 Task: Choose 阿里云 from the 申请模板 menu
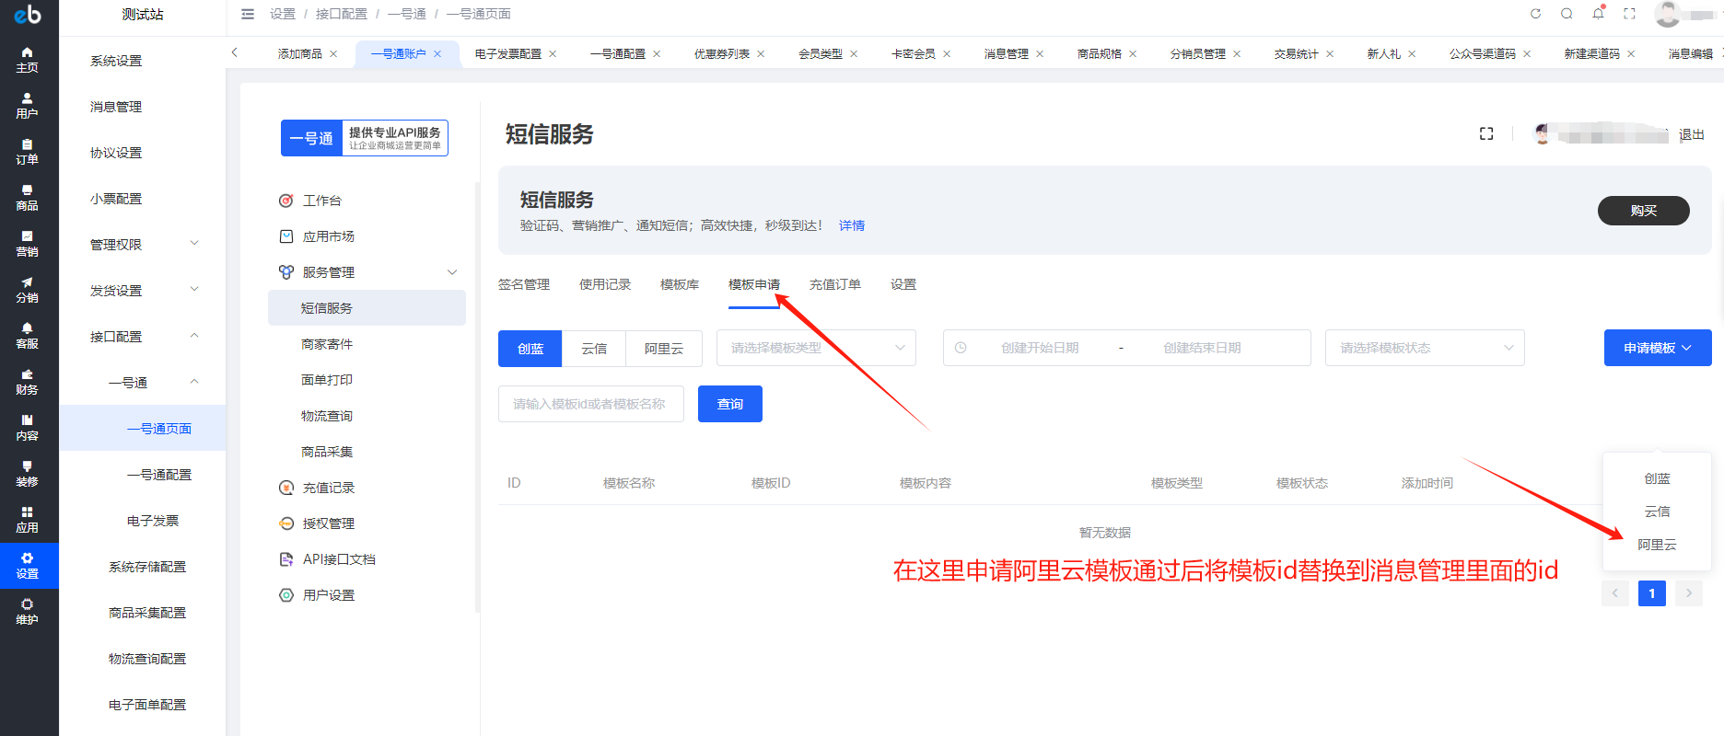(x=1657, y=545)
